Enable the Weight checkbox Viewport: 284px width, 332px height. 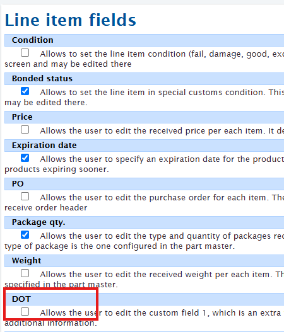(x=25, y=273)
